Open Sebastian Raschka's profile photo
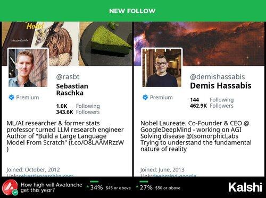The height and width of the screenshot is (198, 266). coord(28,67)
